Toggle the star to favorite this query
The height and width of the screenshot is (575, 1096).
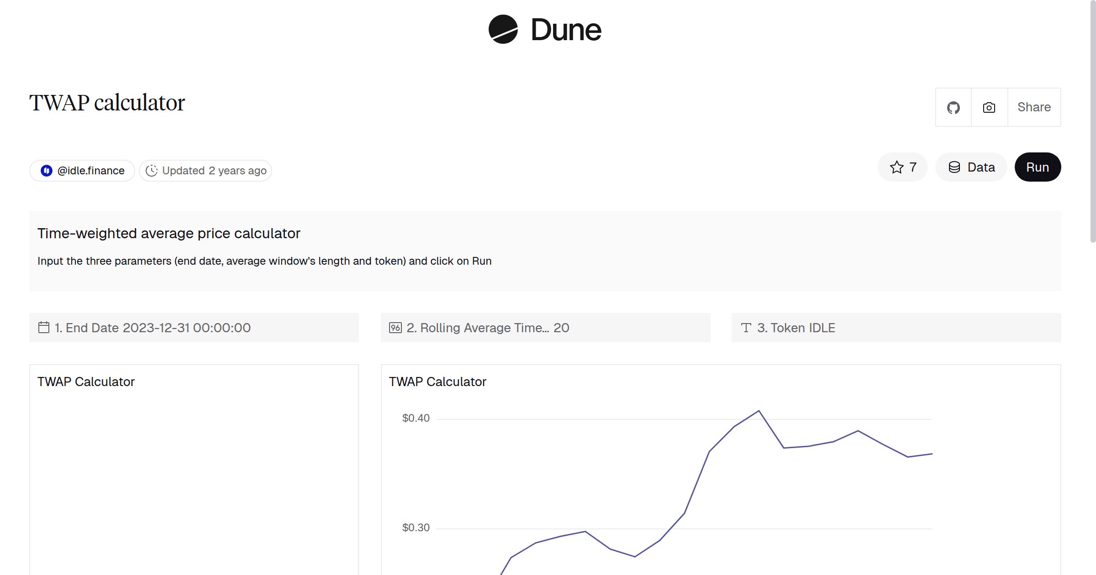click(896, 167)
